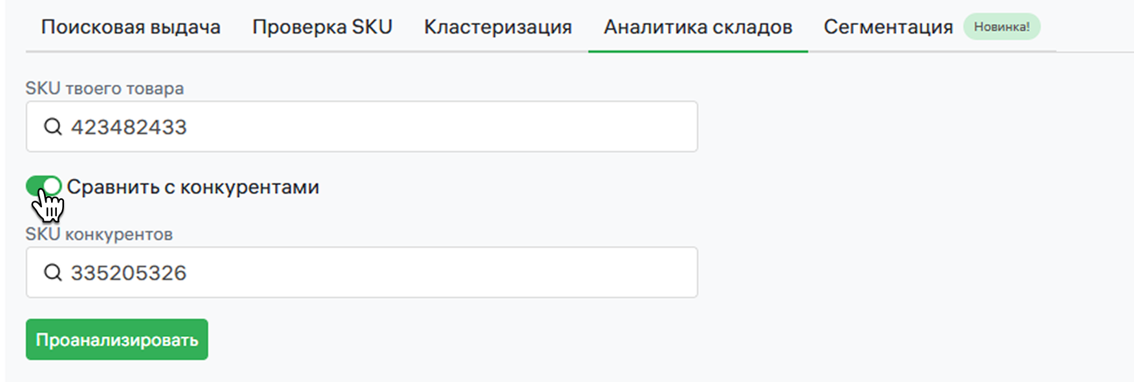The height and width of the screenshot is (382, 1134).
Task: Click the green underline of the active tab
Action: (x=698, y=51)
